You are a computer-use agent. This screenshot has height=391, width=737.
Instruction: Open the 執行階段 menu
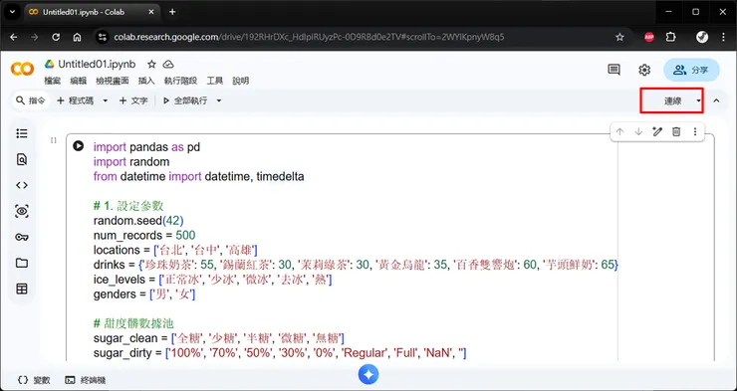click(x=180, y=81)
